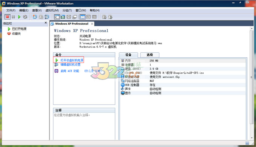Open the 窗口(W) menu
The width and height of the screenshot is (256, 147).
point(81,11)
